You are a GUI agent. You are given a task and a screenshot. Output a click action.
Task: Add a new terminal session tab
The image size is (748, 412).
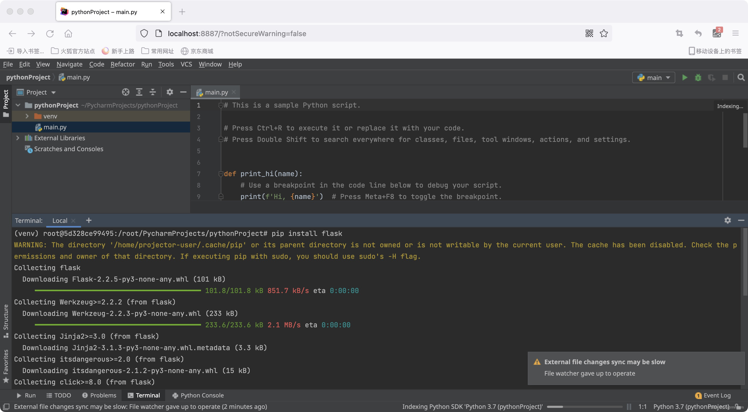click(89, 220)
